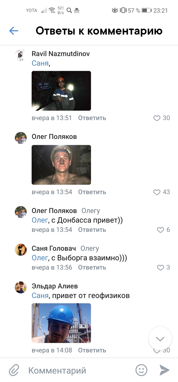This screenshot has width=178, height=382.
Task: Open the mention link "Саня" in Ravil's comment
Action: (x=40, y=63)
